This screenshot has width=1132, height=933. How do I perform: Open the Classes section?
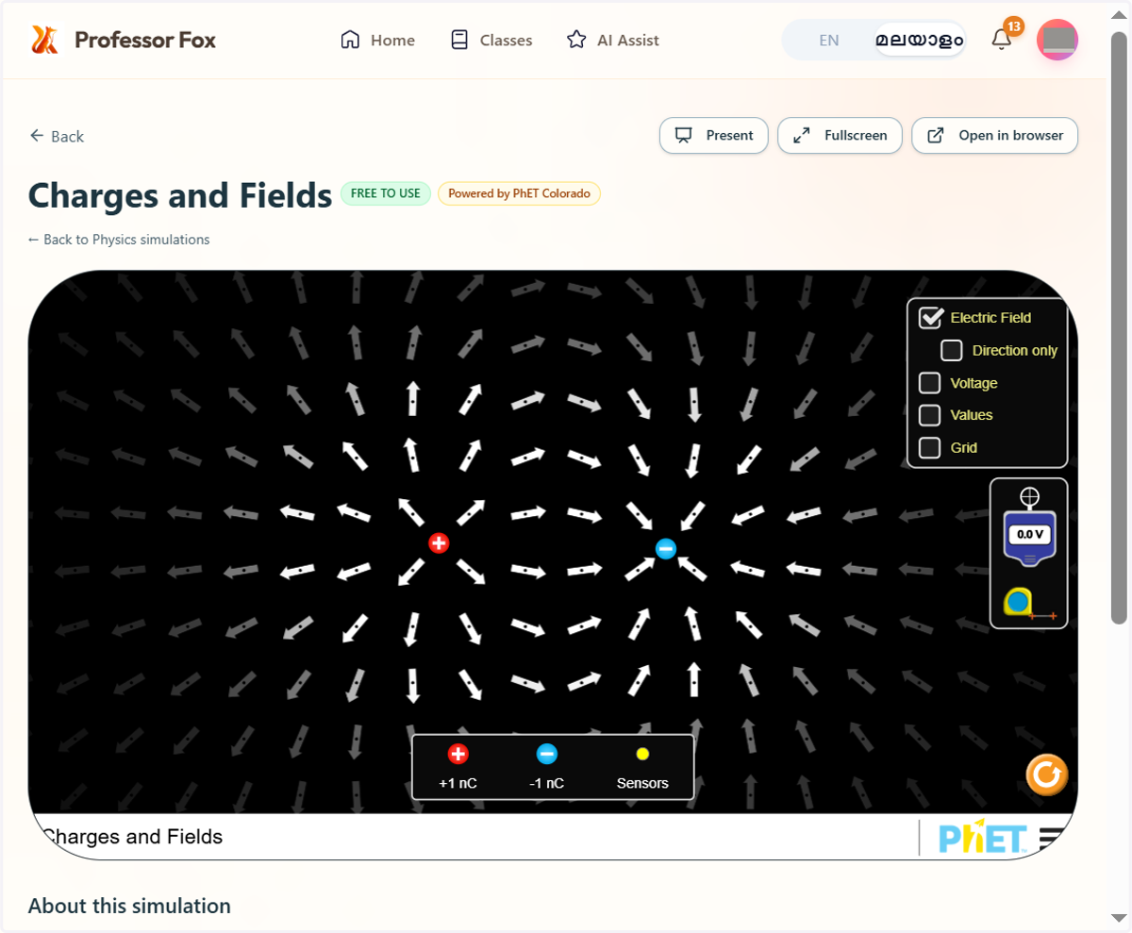491,41
